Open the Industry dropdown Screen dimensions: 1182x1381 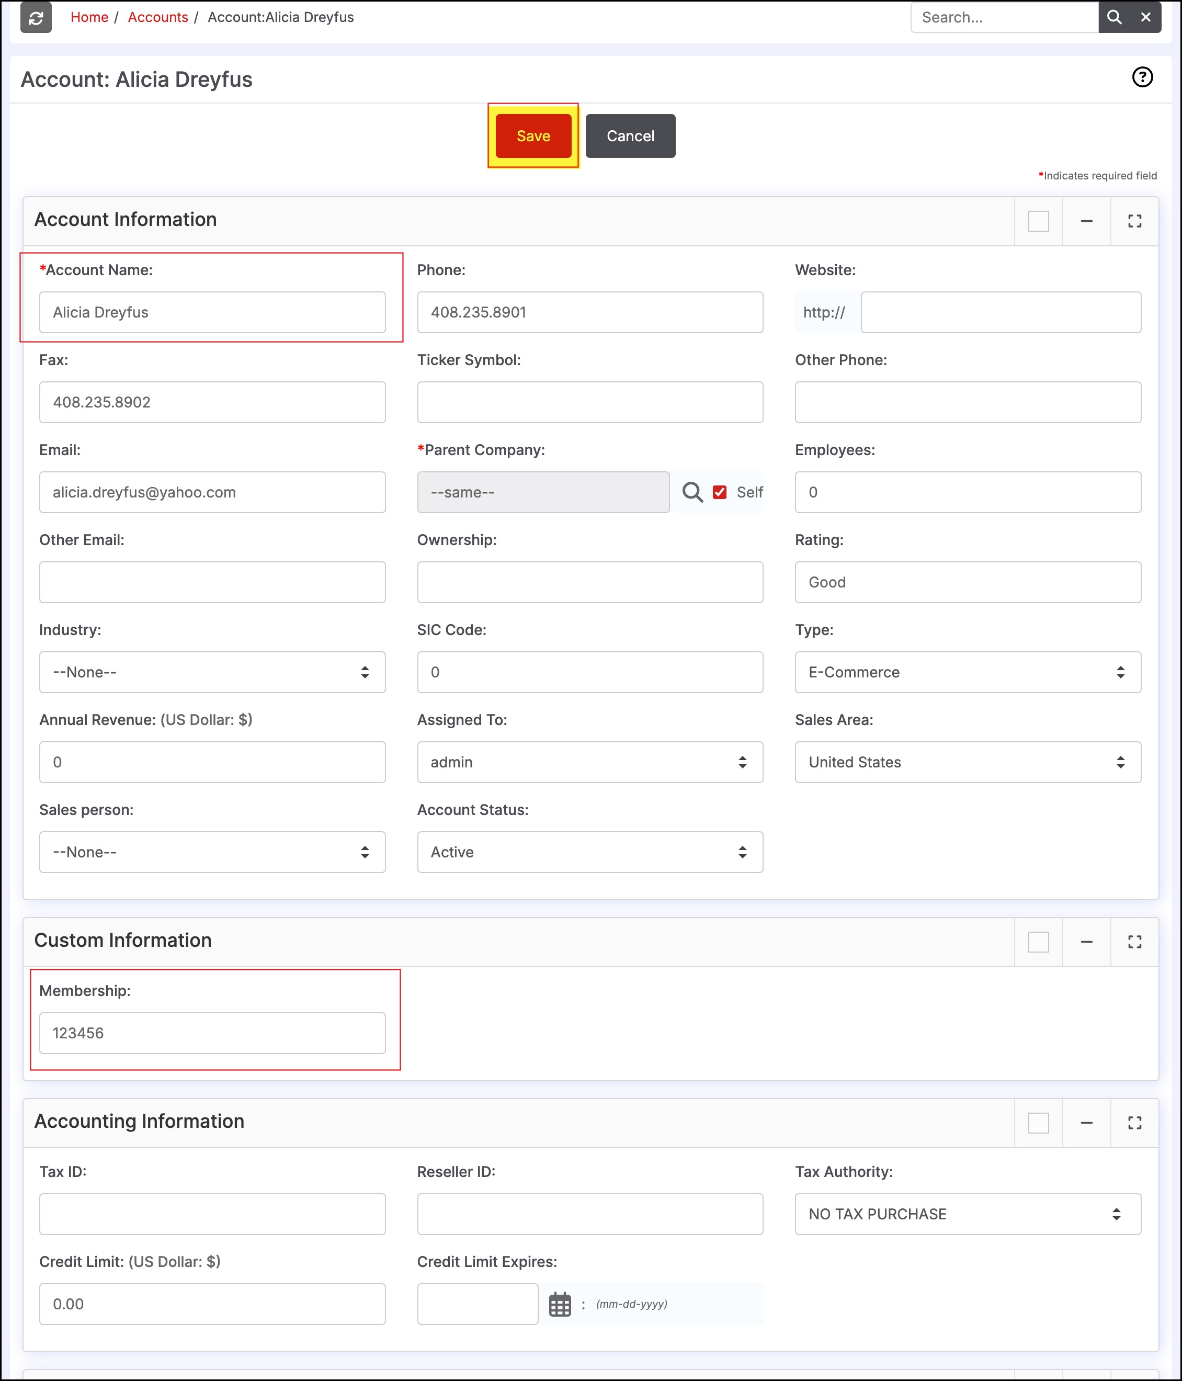212,672
